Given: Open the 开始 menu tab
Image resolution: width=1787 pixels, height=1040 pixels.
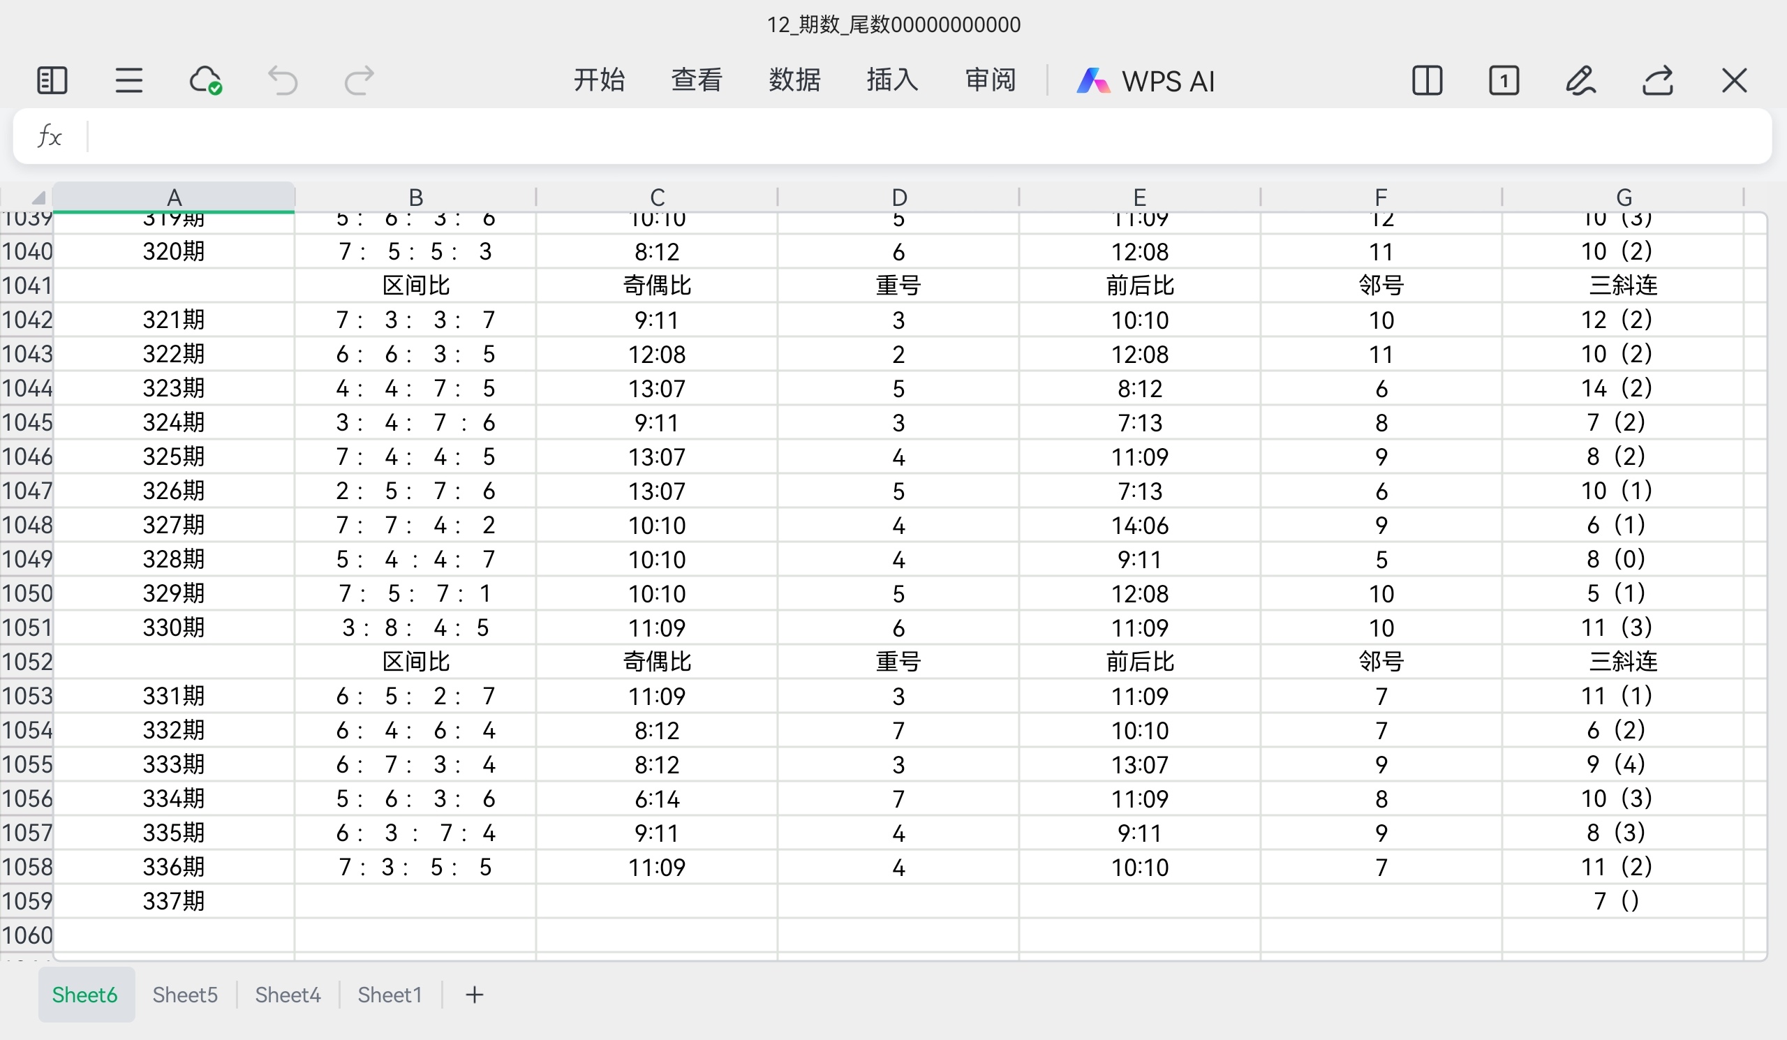Looking at the screenshot, I should (599, 81).
